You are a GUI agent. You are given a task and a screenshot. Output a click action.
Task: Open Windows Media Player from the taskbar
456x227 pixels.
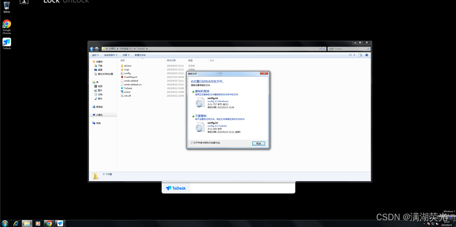point(38,223)
